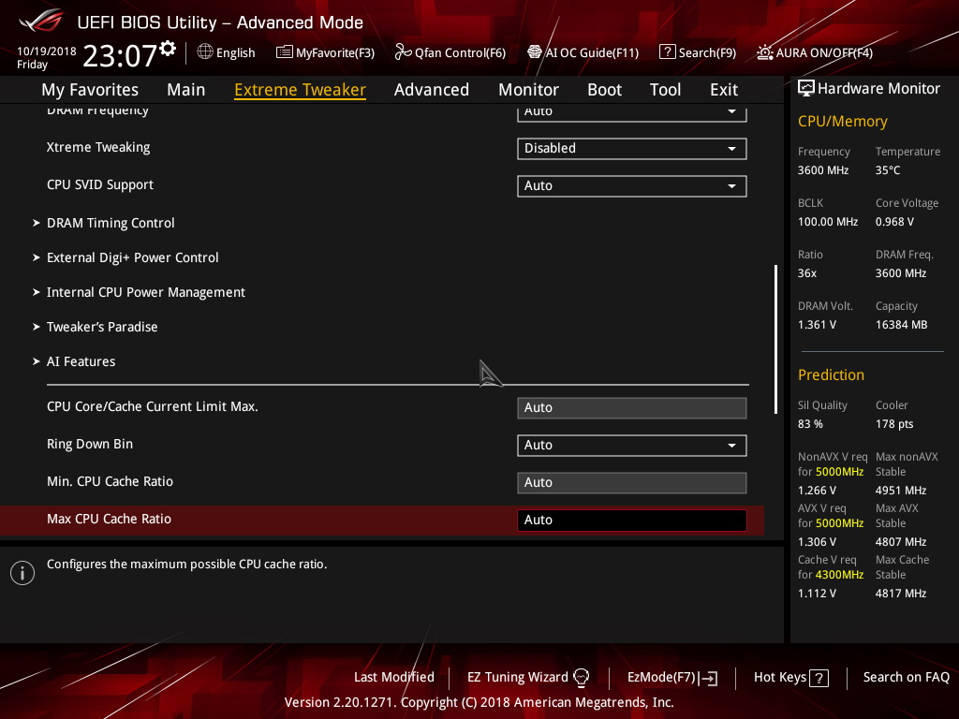Click the Max CPU Cache Ratio field
The image size is (959, 719).
[x=632, y=521]
